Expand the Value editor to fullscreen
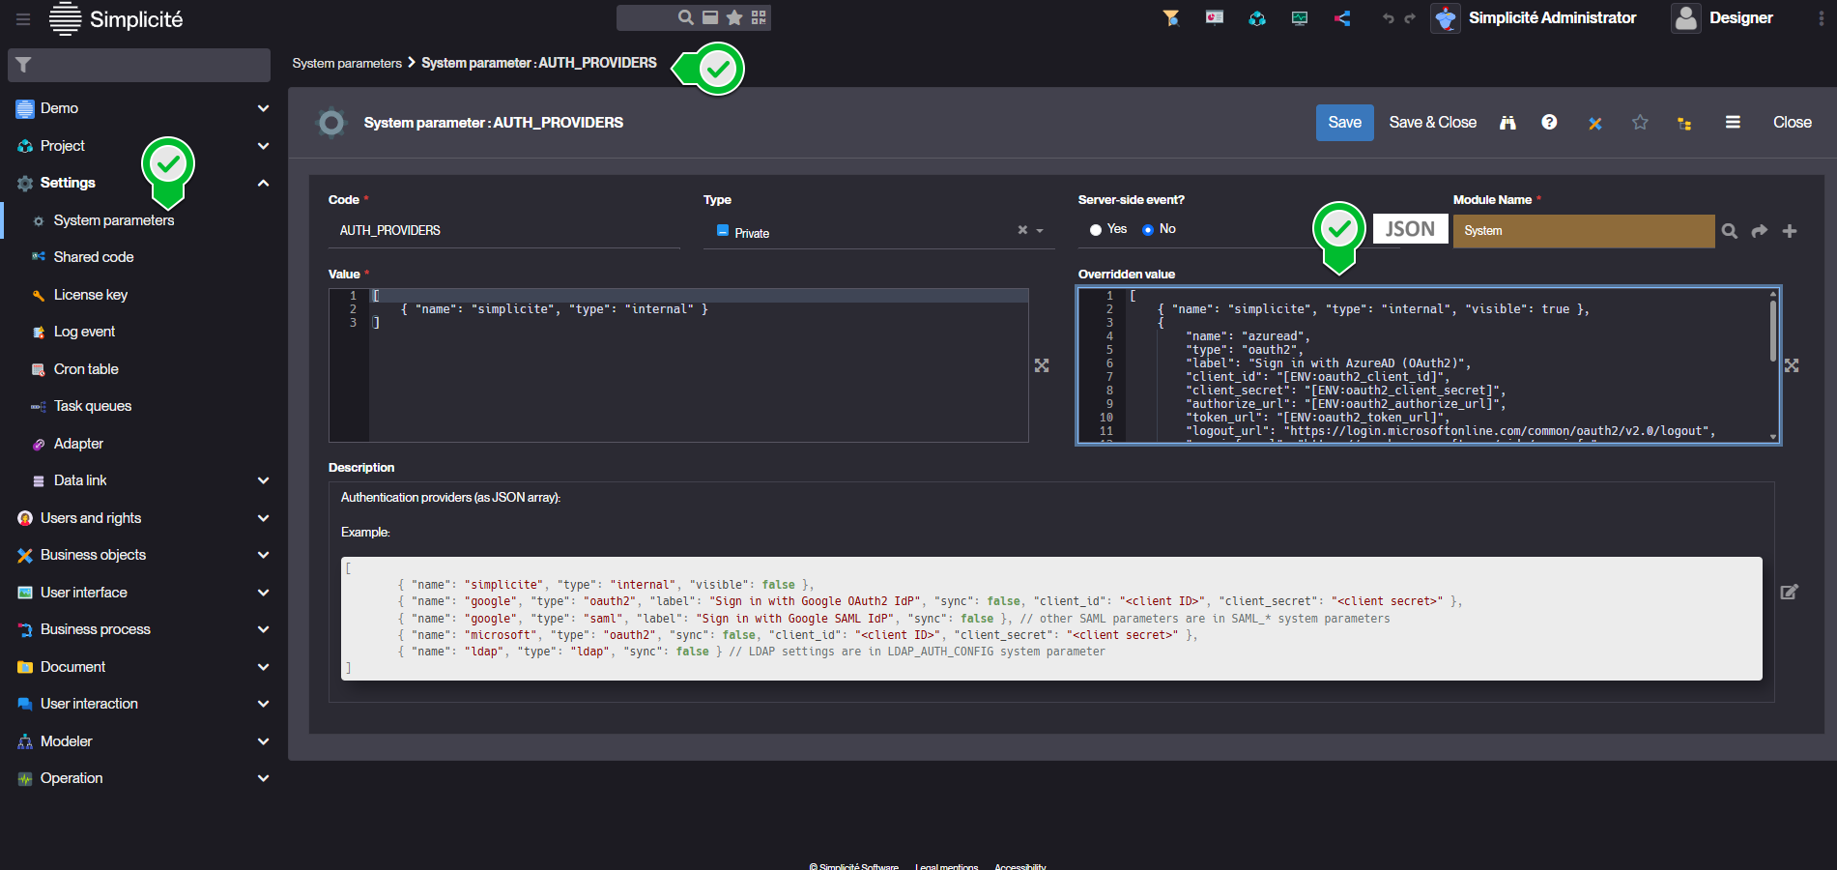 click(1042, 365)
